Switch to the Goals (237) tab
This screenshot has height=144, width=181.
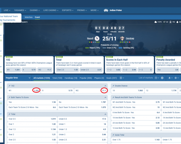(x=111, y=78)
